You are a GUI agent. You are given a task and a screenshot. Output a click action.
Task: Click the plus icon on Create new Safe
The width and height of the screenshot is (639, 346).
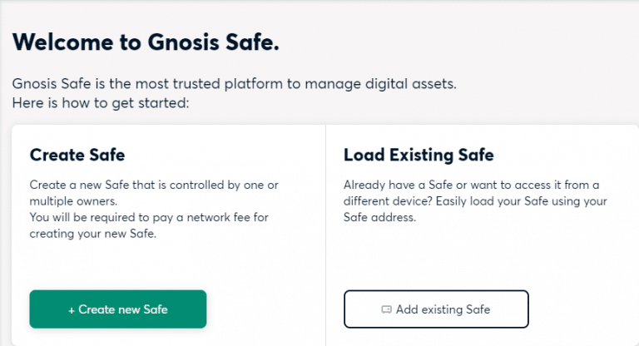[x=72, y=310]
